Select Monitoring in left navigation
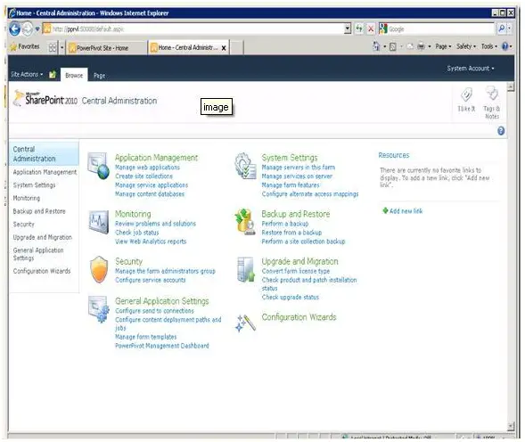The width and height of the screenshot is (525, 442). [27, 198]
